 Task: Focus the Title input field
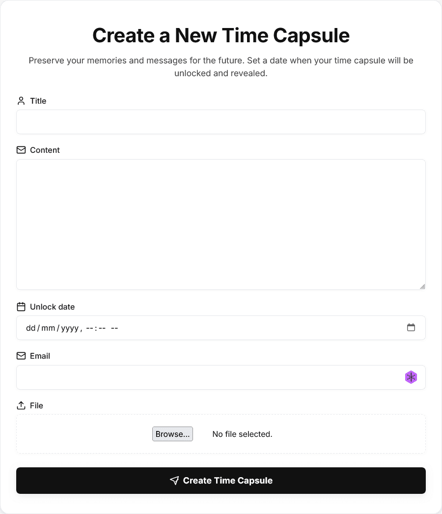click(x=221, y=121)
